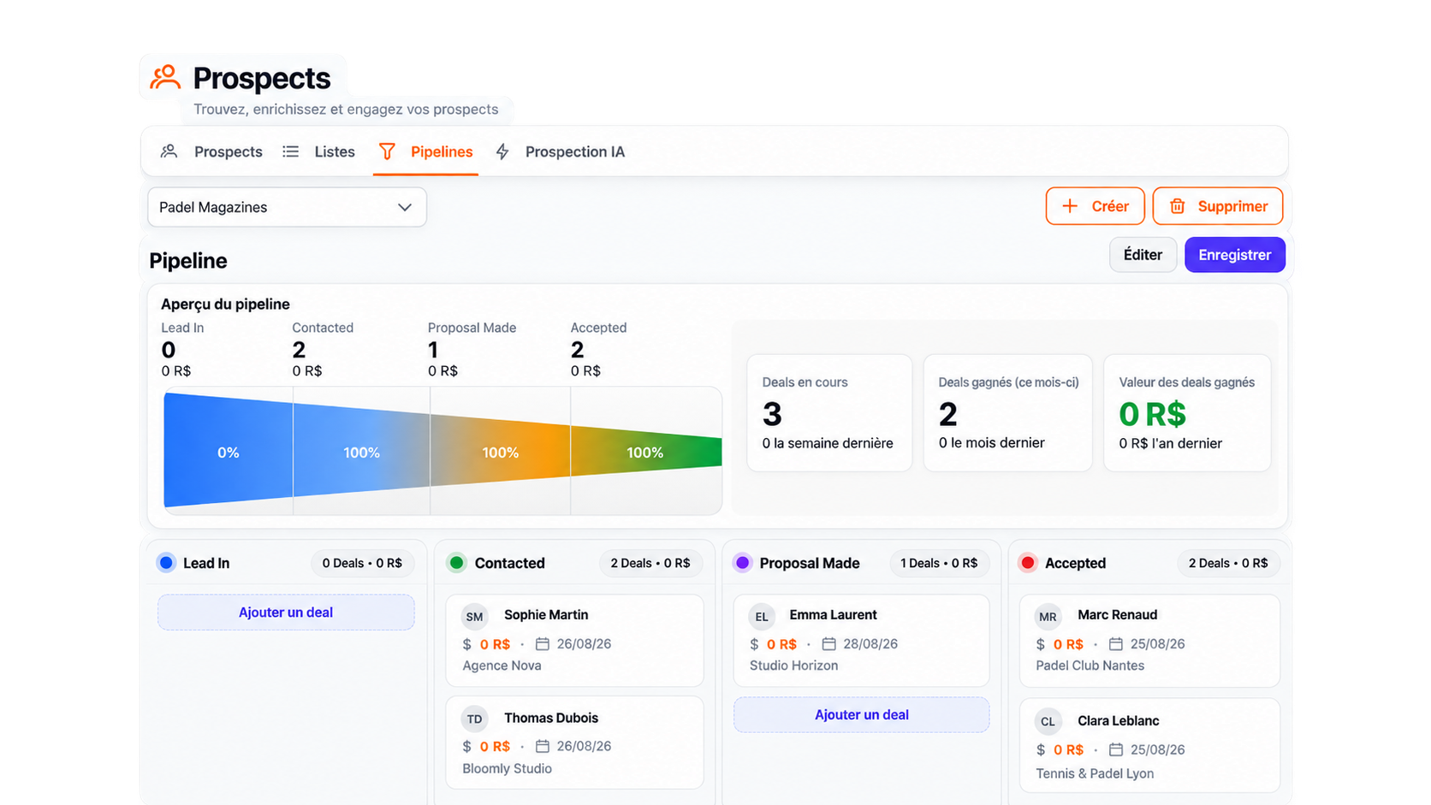The image size is (1431, 805).
Task: Click dollar icon on Thomas Dubois deal
Action: click(x=466, y=746)
